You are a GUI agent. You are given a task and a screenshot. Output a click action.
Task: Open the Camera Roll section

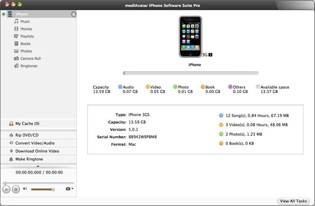[x=30, y=59]
